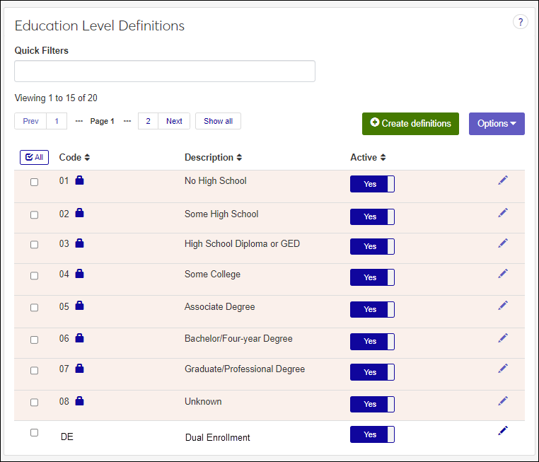Open the Options dropdown menu

coord(496,124)
